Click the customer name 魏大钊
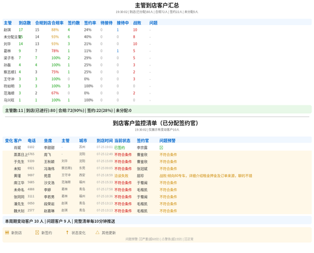314x253 pixels. click(19, 211)
